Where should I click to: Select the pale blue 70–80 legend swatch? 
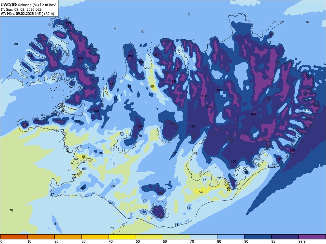click(x=203, y=237)
